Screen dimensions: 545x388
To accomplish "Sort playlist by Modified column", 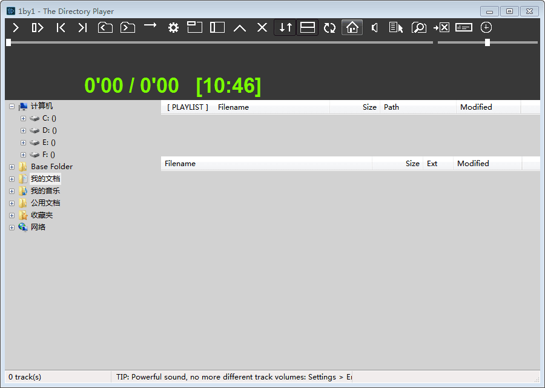I will pyautogui.click(x=488, y=107).
